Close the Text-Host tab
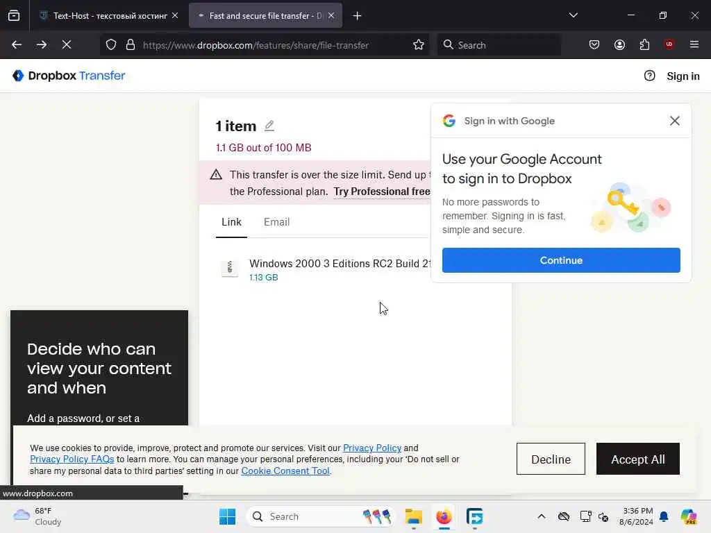This screenshot has height=533, width=711. [175, 15]
